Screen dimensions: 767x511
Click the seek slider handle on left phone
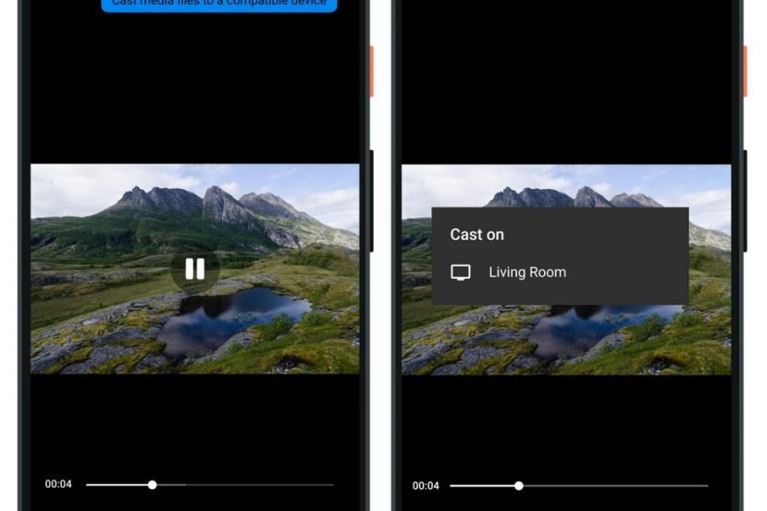tap(152, 484)
